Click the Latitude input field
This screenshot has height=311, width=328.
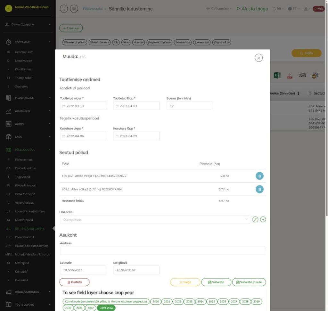tap(83, 270)
